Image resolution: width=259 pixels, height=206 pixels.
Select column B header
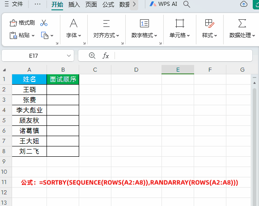click(63, 69)
